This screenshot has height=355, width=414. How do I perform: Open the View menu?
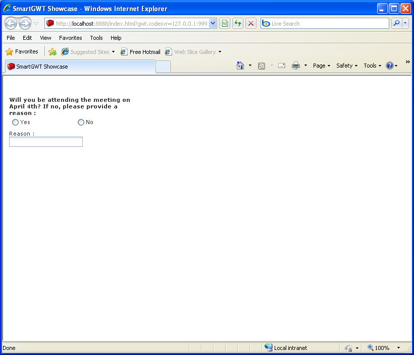(x=45, y=38)
